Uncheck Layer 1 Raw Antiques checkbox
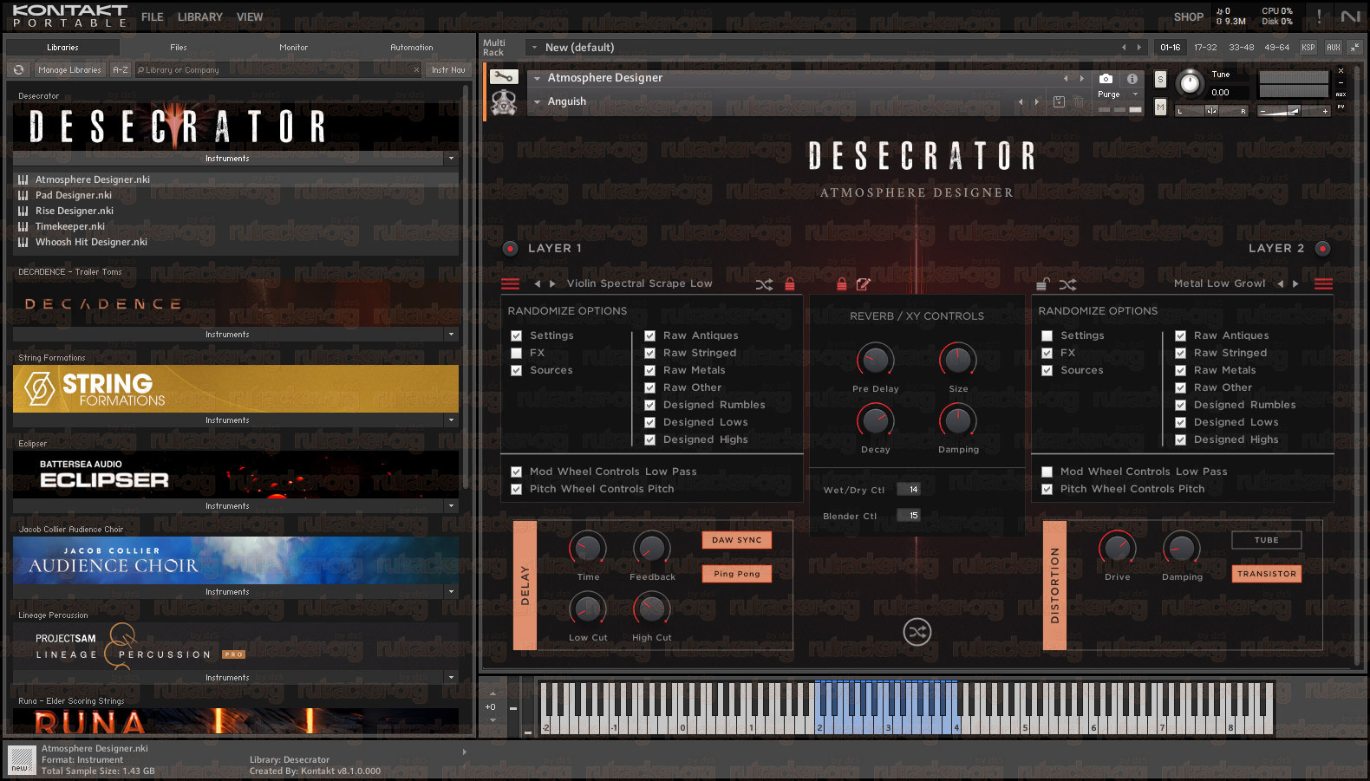Screen dimensions: 1370x781 (649, 335)
